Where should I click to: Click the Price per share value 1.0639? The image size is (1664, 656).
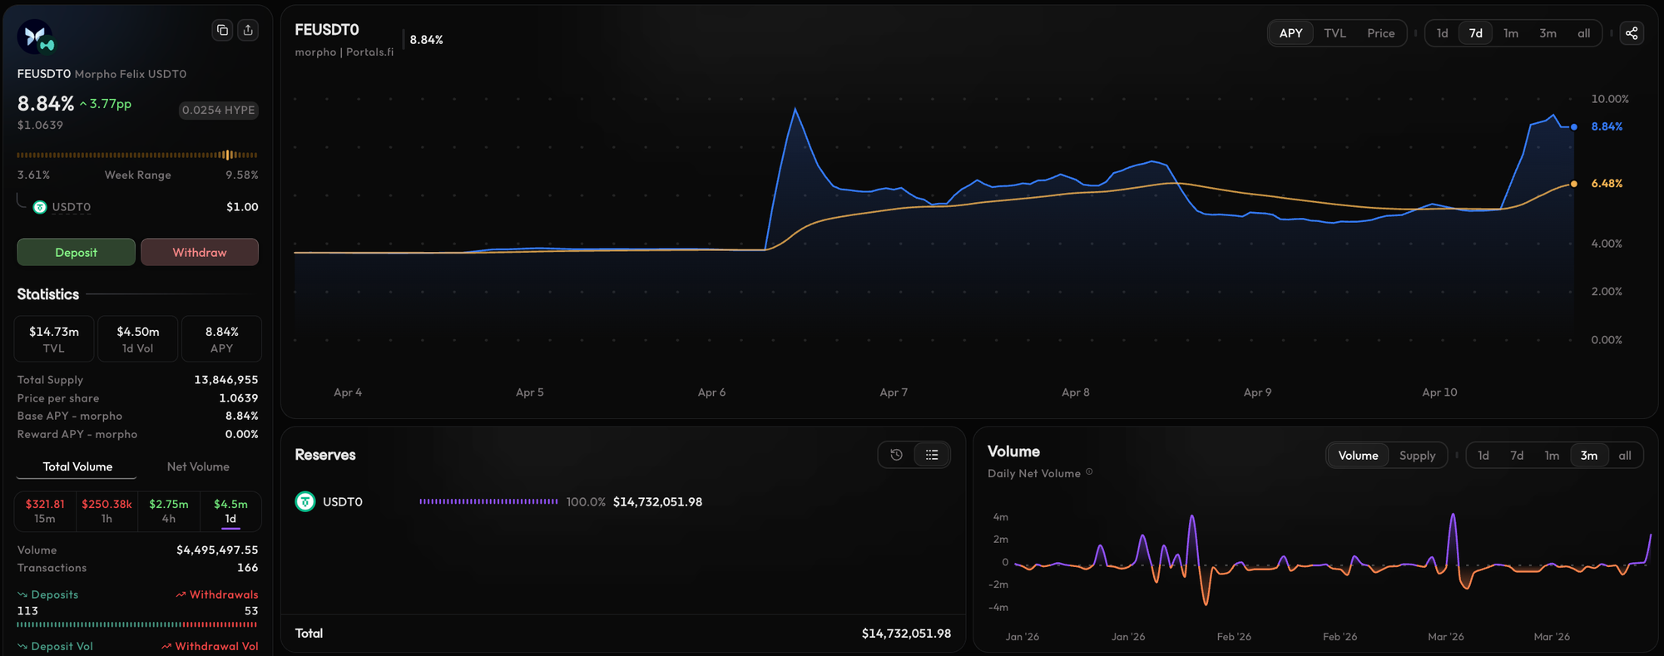(239, 398)
